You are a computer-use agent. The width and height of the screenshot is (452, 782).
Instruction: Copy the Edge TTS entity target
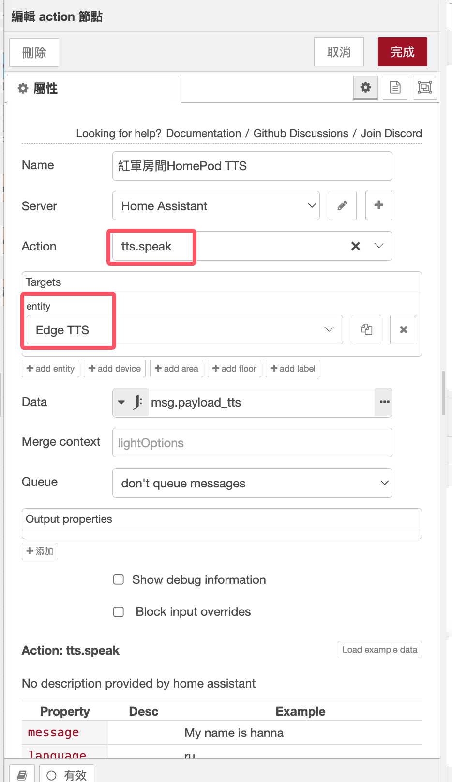(366, 330)
